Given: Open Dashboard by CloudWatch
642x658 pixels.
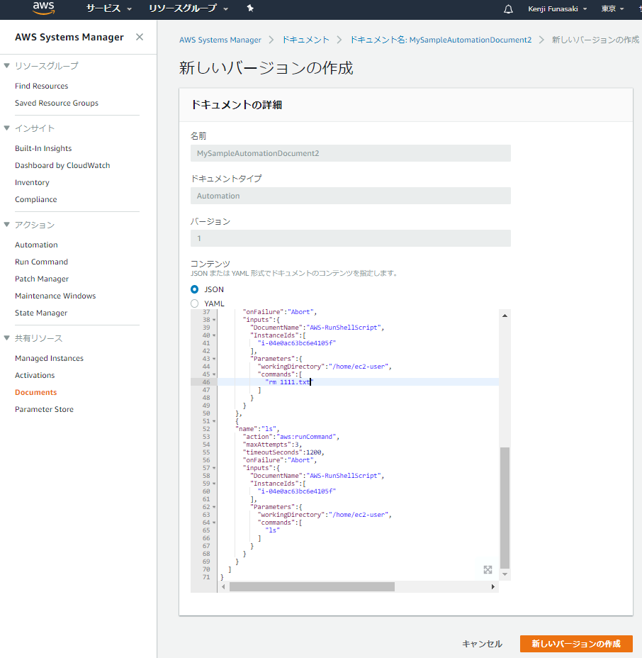Looking at the screenshot, I should (62, 165).
